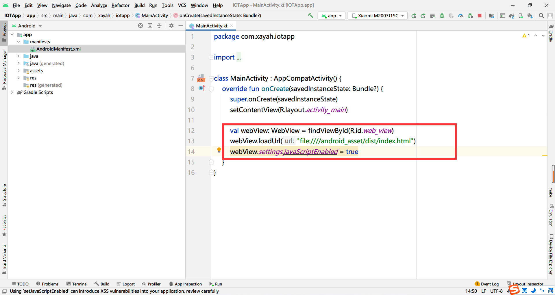The height and width of the screenshot is (295, 555).
Task: Open the Profile app gauge icon
Action: [461, 16]
